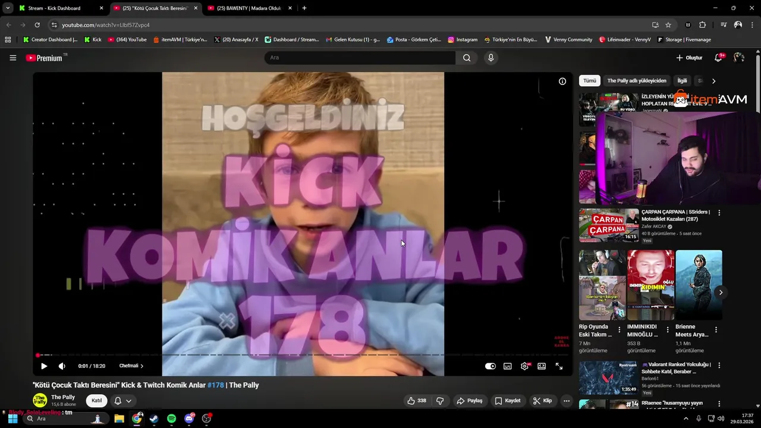Open Steam from the taskbar

point(154,418)
